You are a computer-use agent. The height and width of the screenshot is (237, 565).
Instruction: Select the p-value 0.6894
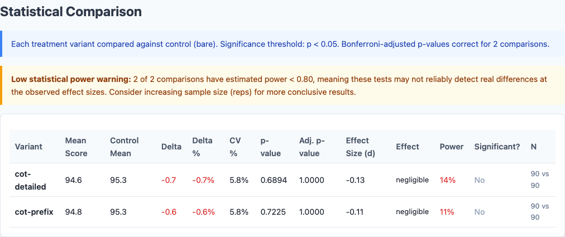click(x=274, y=180)
